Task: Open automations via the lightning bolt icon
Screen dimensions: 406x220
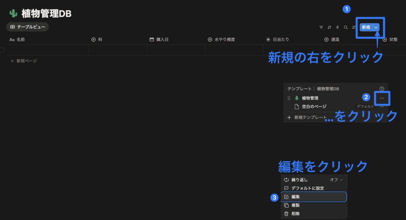Action: 337,27
